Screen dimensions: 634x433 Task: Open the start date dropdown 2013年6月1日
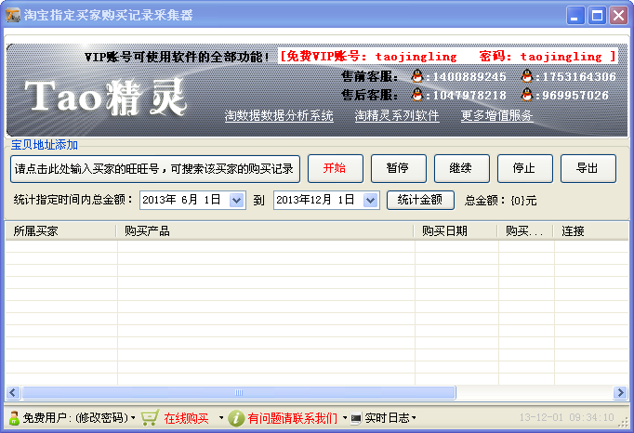click(236, 200)
